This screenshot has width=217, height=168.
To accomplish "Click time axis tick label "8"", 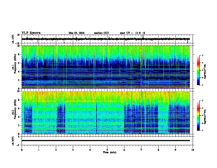I will (x=158, y=150).
